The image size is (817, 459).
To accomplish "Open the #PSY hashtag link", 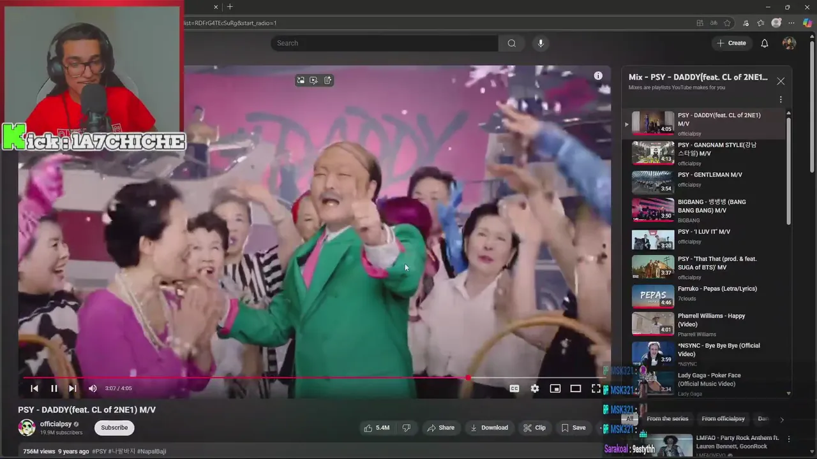I will tap(99, 451).
